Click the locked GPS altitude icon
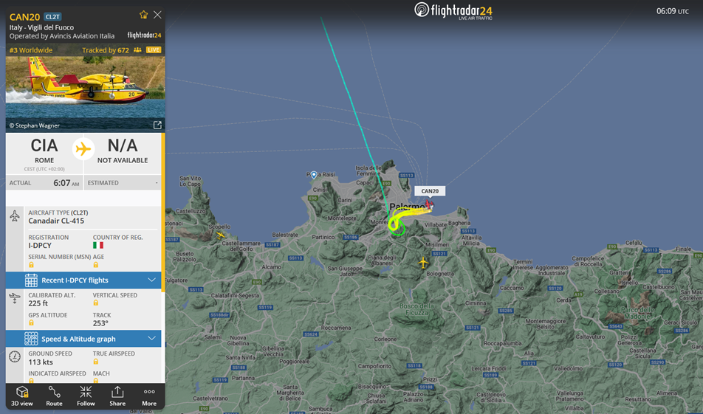703x414 pixels. pyautogui.click(x=31, y=322)
